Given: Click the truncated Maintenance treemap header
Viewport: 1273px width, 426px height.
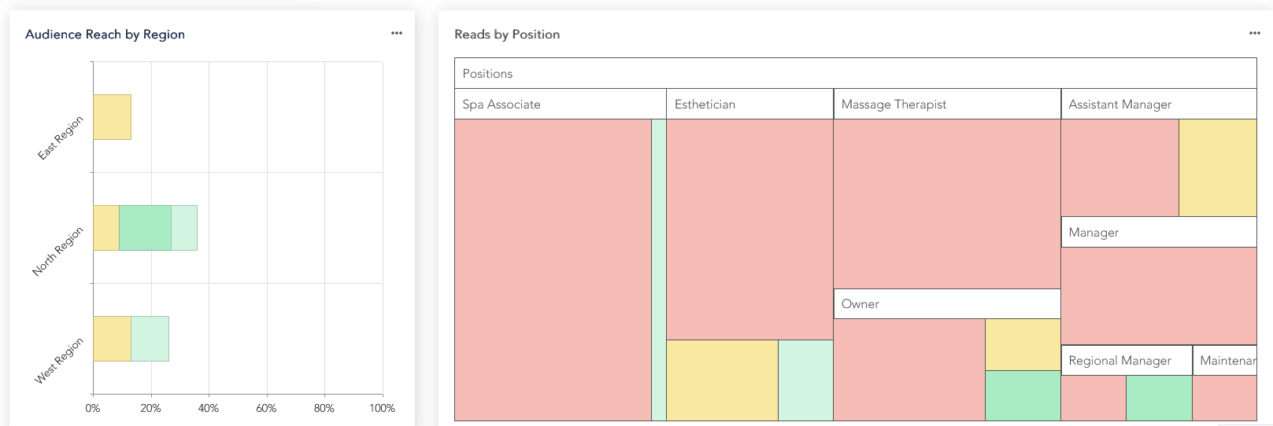Looking at the screenshot, I should [1224, 360].
